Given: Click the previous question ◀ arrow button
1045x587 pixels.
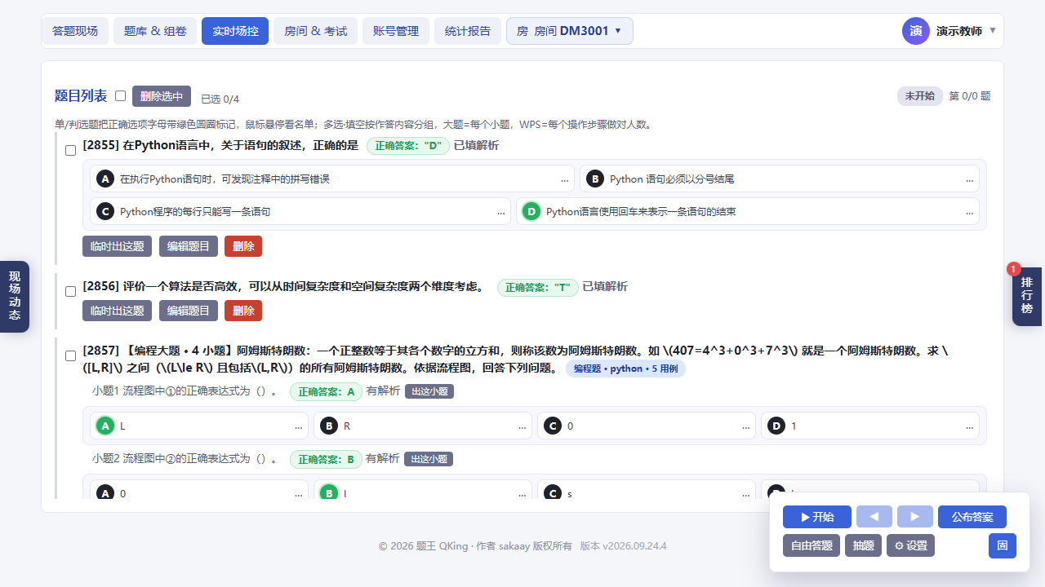Looking at the screenshot, I should click(874, 517).
